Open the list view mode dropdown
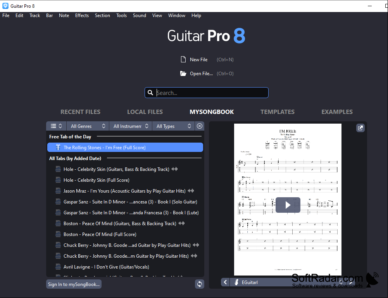This screenshot has height=298, width=388. point(56,126)
